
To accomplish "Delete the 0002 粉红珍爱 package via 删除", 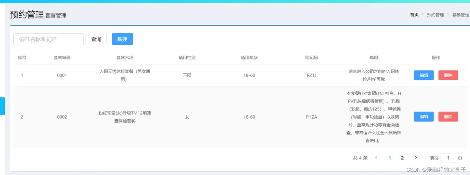I will tap(448, 117).
